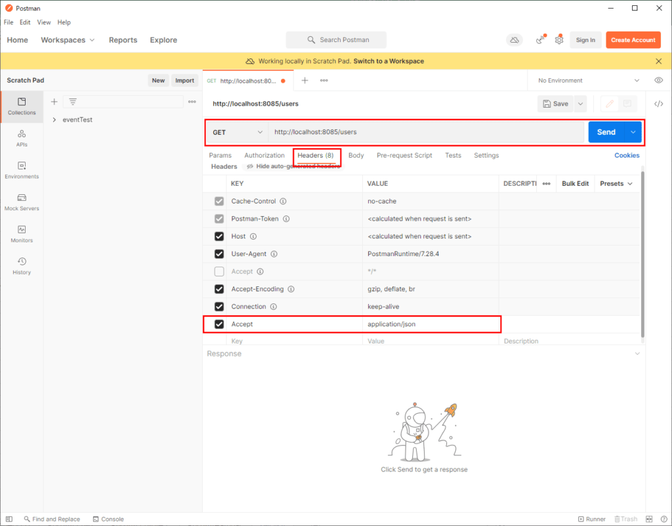672x526 pixels.
Task: Uncheck the User-Agent header checkbox
Action: (x=219, y=253)
